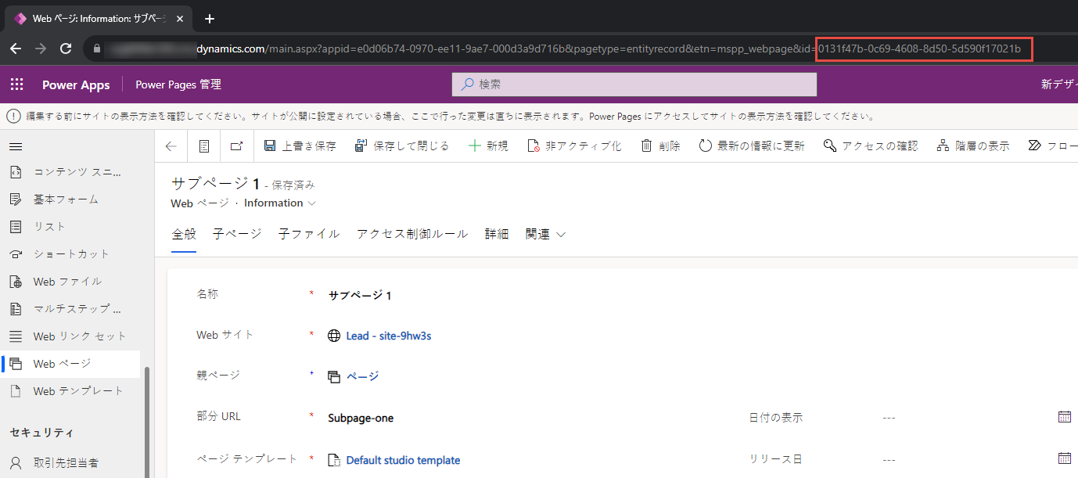Select Web テンプレート in sidebar

pyautogui.click(x=78, y=391)
